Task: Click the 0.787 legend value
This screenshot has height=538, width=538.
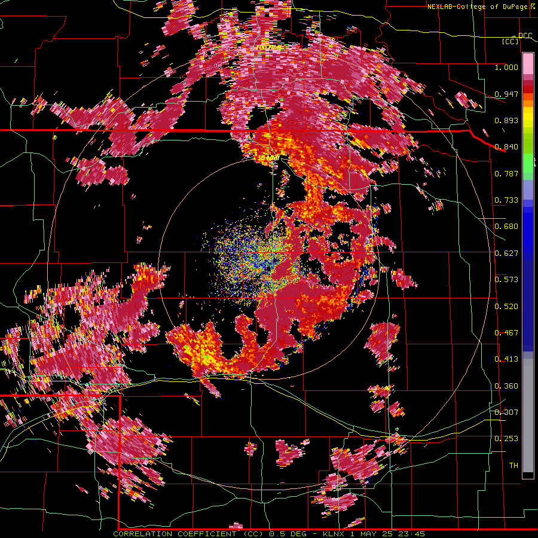Action: point(506,173)
